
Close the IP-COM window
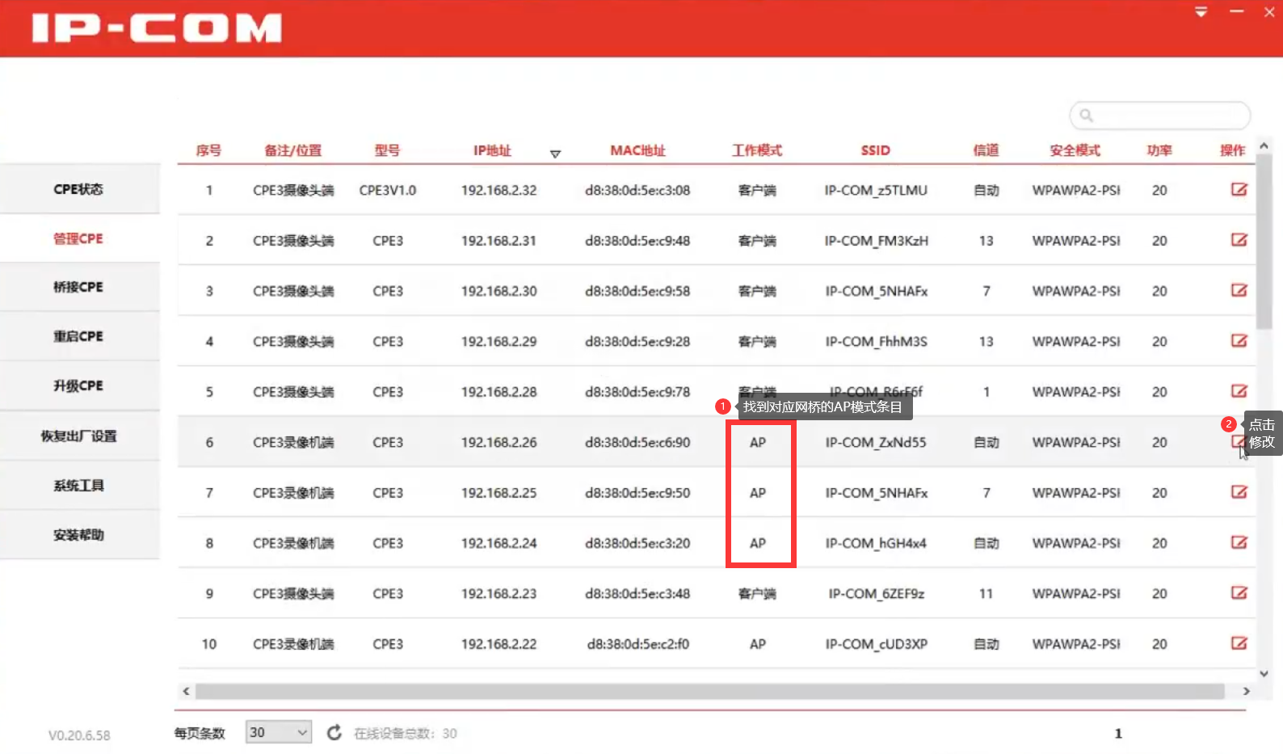[1269, 11]
